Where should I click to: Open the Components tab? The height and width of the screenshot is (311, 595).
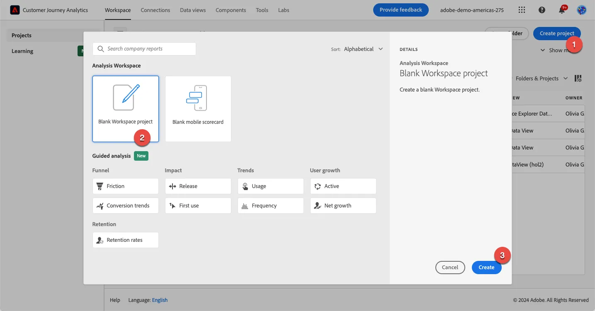[231, 10]
